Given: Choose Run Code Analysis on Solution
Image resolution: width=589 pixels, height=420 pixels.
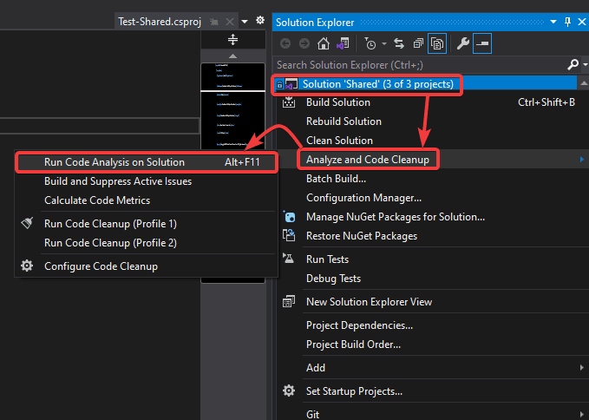Looking at the screenshot, I should (x=147, y=162).
